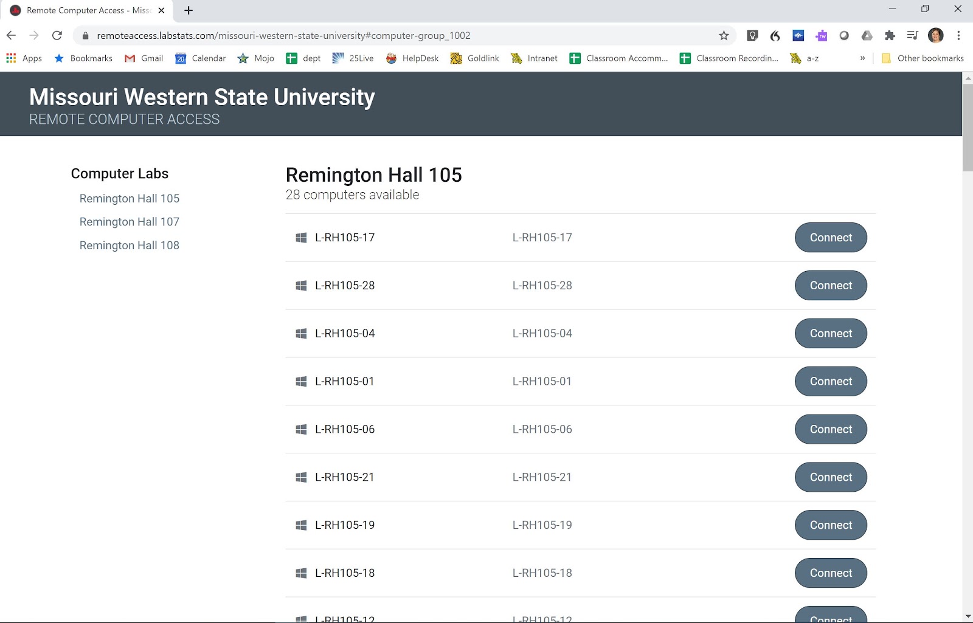Click the L-RH105-18 computer name
Image resolution: width=973 pixels, height=623 pixels.
(x=345, y=573)
